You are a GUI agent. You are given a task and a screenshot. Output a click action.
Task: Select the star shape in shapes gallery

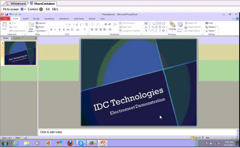(x=163, y=30)
